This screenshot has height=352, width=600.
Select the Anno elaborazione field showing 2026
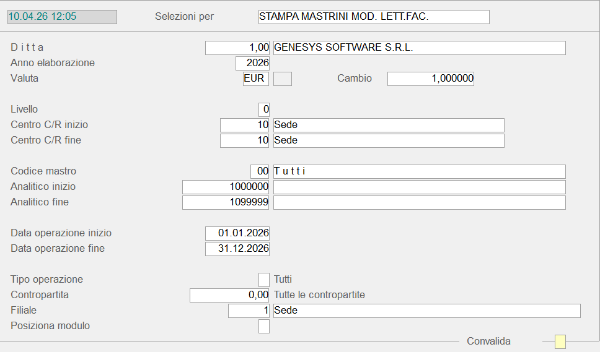tap(252, 63)
